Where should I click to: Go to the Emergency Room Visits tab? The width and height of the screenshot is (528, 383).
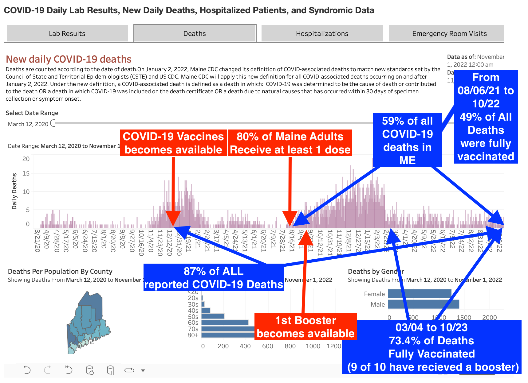tap(447, 33)
